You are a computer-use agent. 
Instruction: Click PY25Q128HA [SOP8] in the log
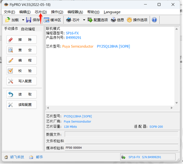point(114,46)
